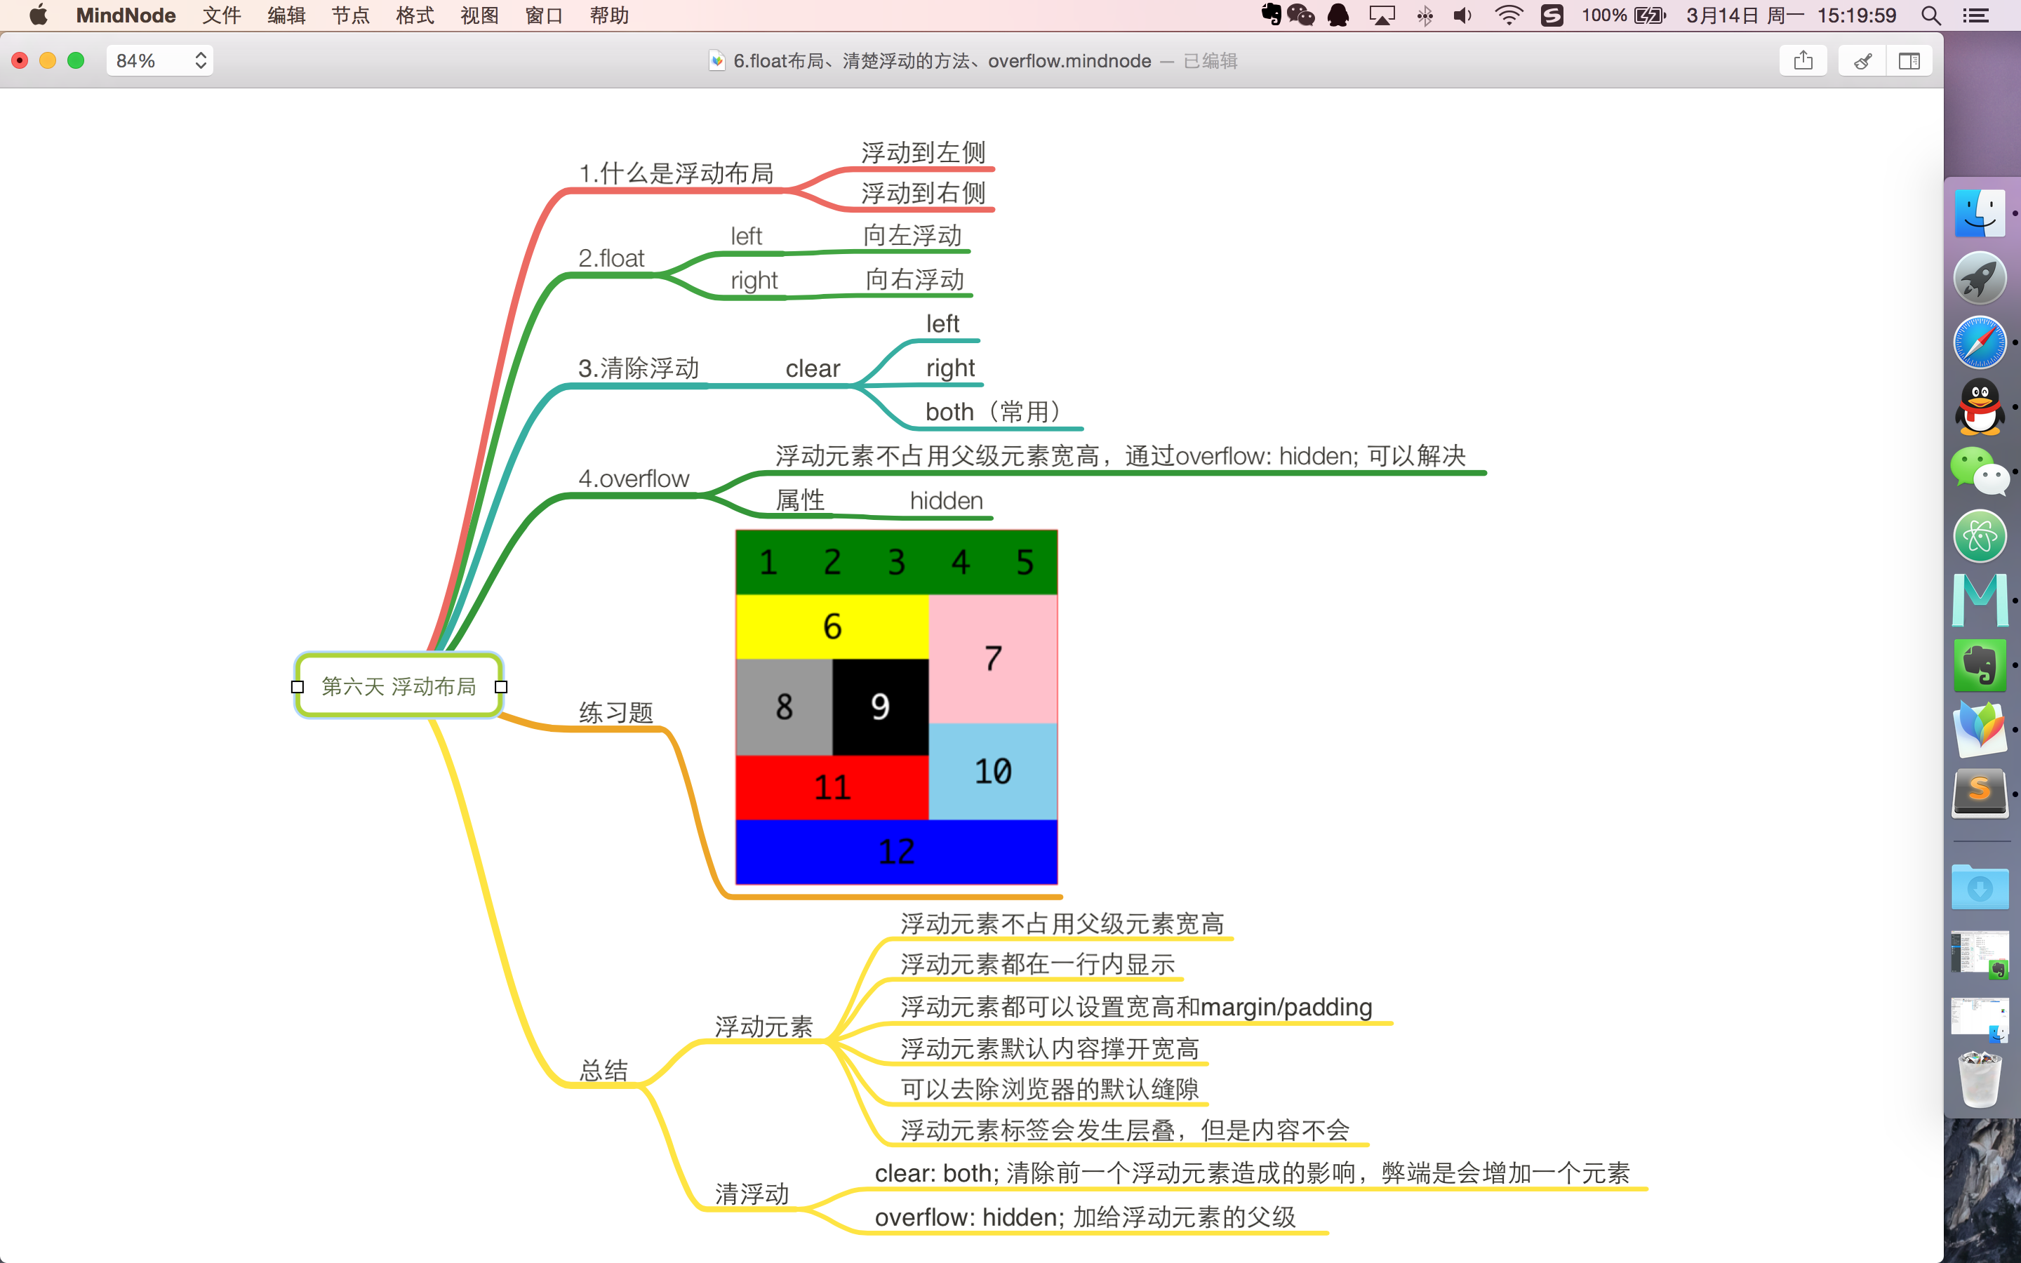Select the 向右浮动 node
The height and width of the screenshot is (1263, 2021).
(915, 280)
